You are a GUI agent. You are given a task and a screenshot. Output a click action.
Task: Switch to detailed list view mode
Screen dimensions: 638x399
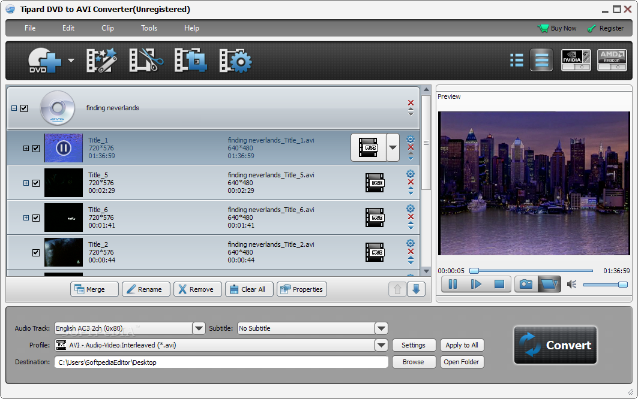click(x=541, y=60)
